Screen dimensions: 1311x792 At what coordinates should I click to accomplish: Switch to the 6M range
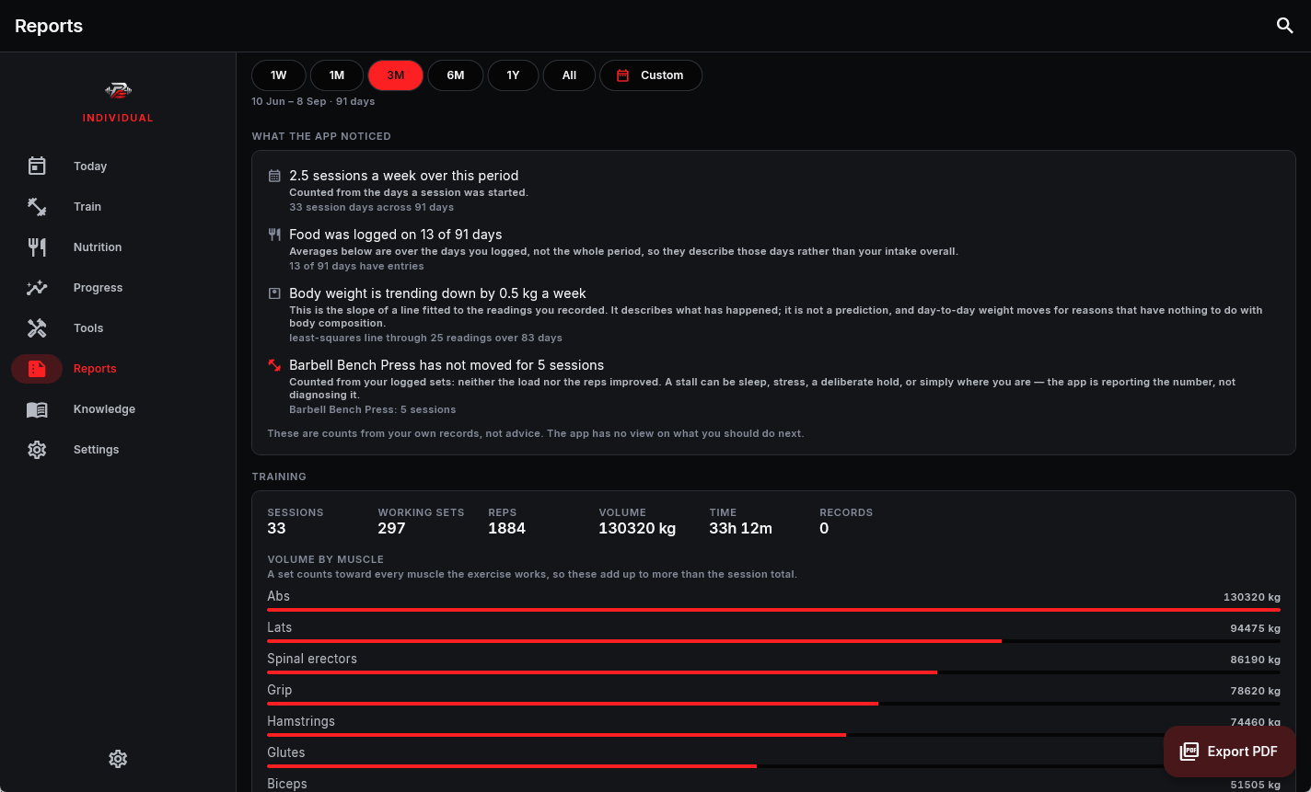click(456, 75)
